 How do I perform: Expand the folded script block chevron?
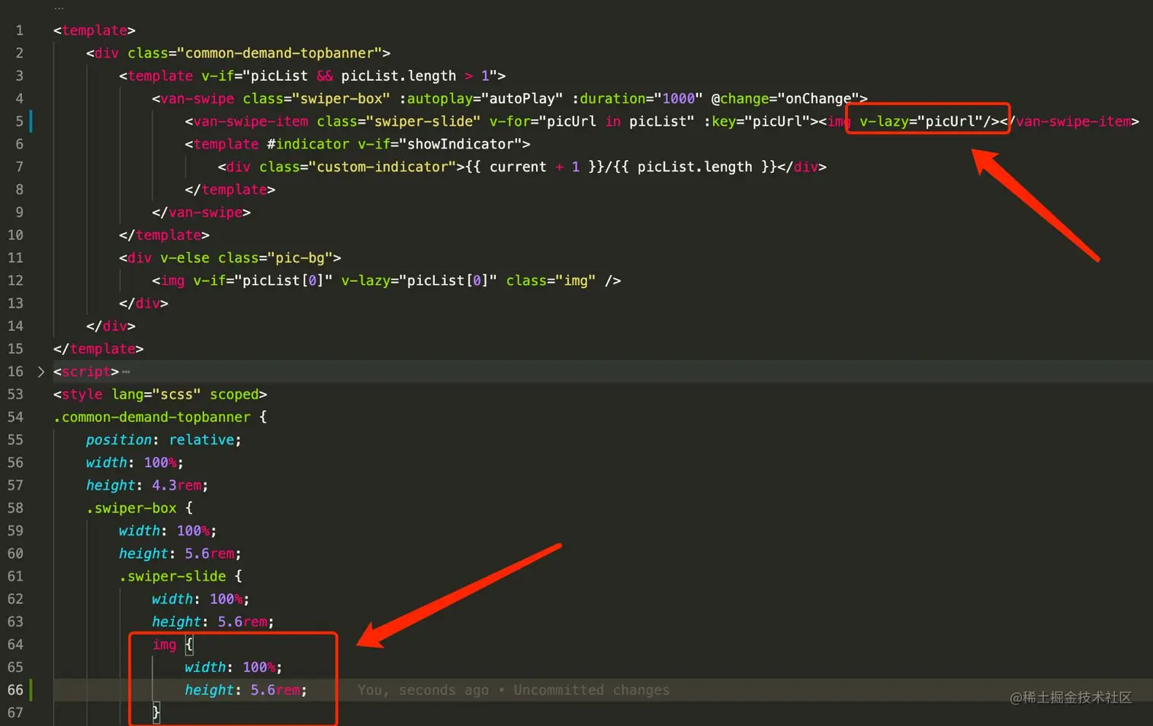[41, 372]
